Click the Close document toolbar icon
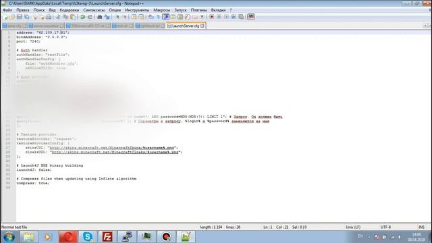432x243 pixels. pos(34,17)
